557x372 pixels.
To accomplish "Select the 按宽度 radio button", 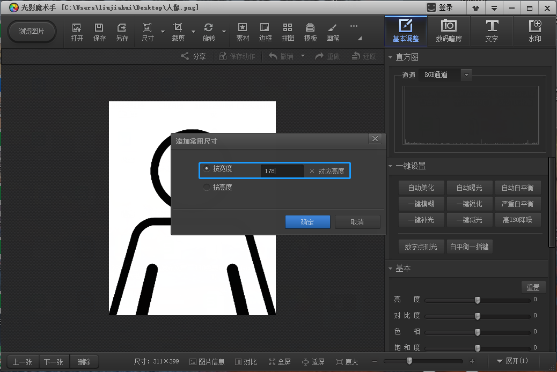I will coord(207,169).
